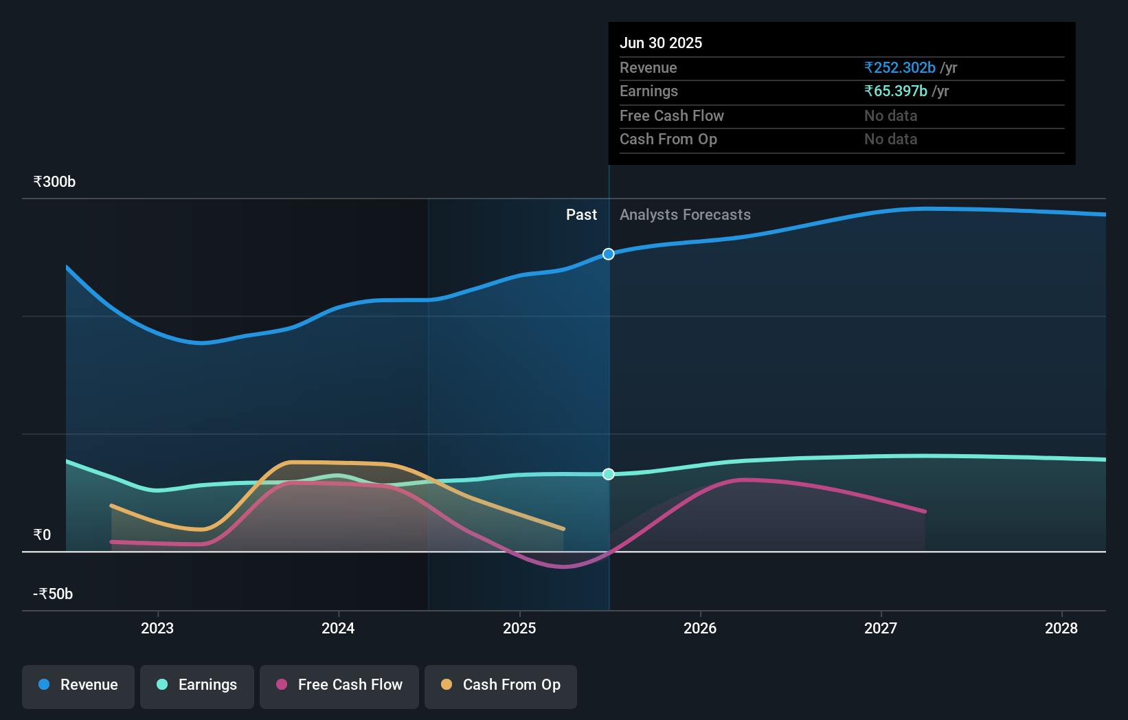
Task: Click the ₹65.397b Earnings value
Action: pyautogui.click(x=895, y=91)
